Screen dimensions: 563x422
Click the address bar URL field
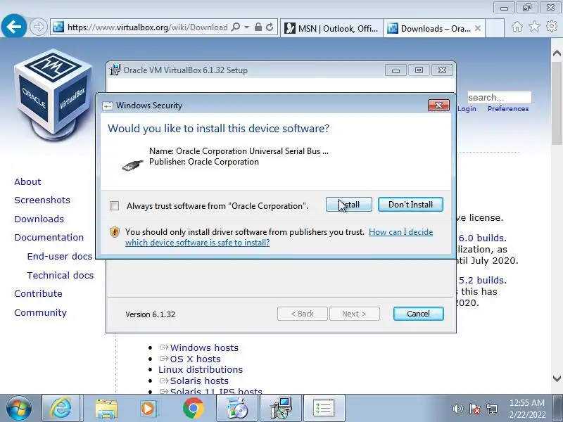pos(147,27)
